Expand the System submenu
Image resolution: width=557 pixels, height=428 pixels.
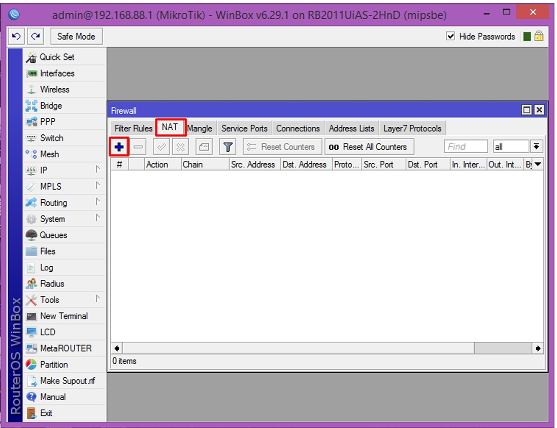(64, 219)
